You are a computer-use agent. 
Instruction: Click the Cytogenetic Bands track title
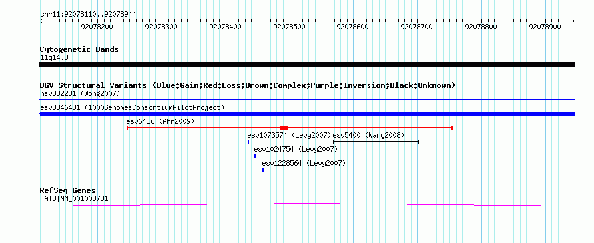click(79, 49)
